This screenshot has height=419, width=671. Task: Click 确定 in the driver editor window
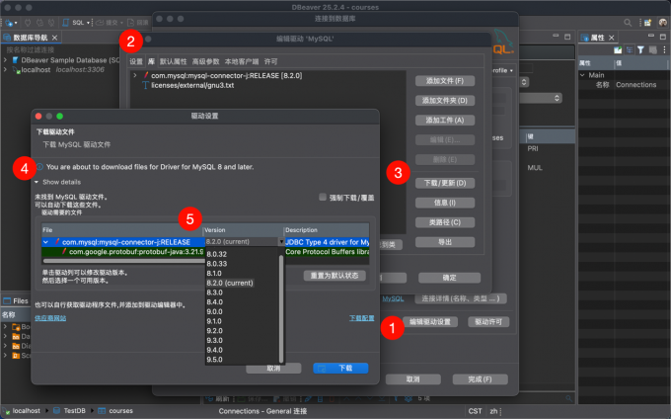pos(449,278)
